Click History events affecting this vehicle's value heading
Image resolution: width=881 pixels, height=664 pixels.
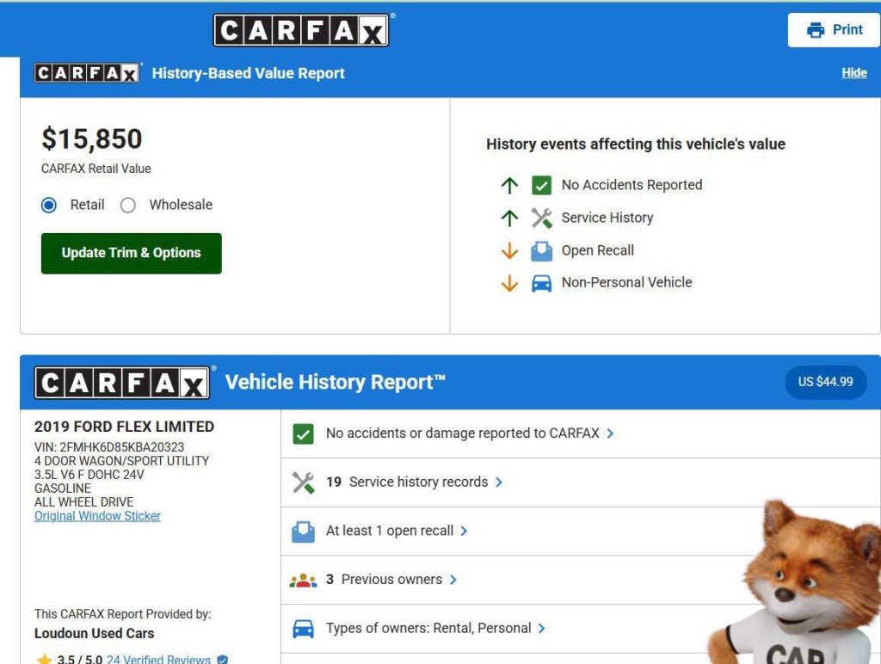636,144
